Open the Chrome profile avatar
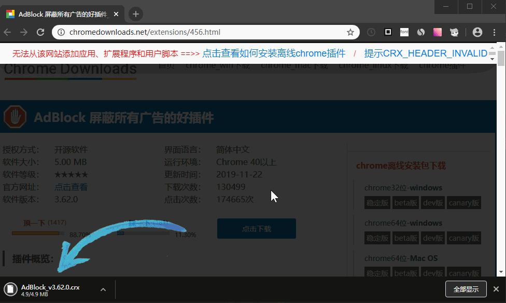 click(477, 32)
